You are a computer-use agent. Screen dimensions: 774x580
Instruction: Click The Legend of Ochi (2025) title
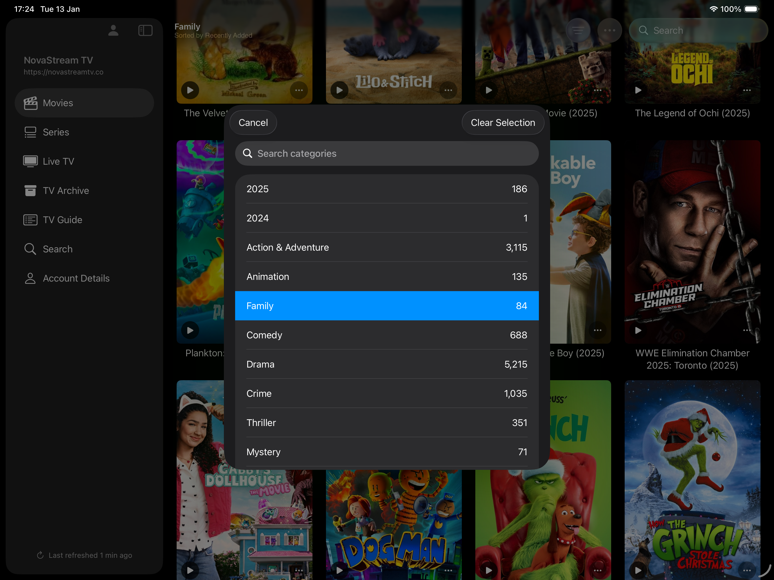click(x=692, y=113)
